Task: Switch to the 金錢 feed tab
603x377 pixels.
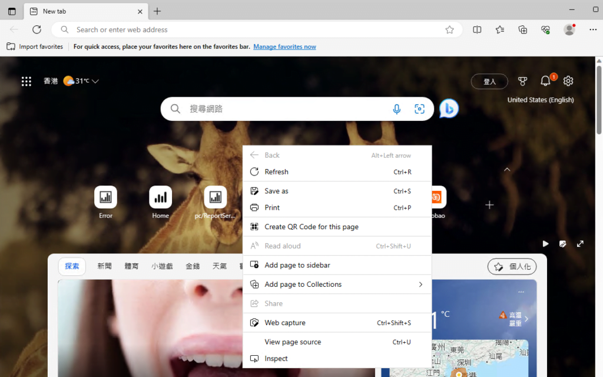Action: (x=193, y=266)
